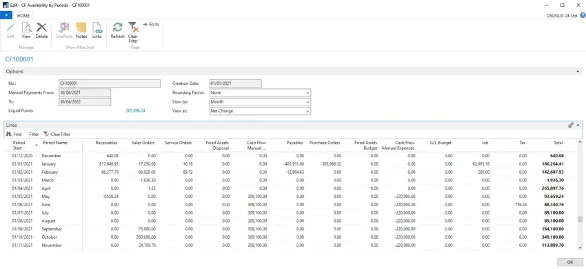The height and width of the screenshot is (269, 586).
Task: Open the Notes icon
Action: point(81,28)
